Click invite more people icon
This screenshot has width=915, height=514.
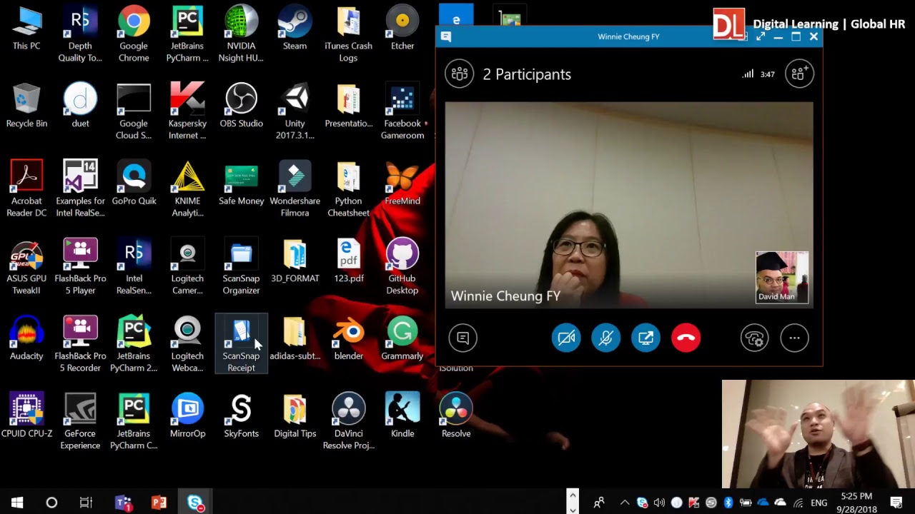pos(799,74)
